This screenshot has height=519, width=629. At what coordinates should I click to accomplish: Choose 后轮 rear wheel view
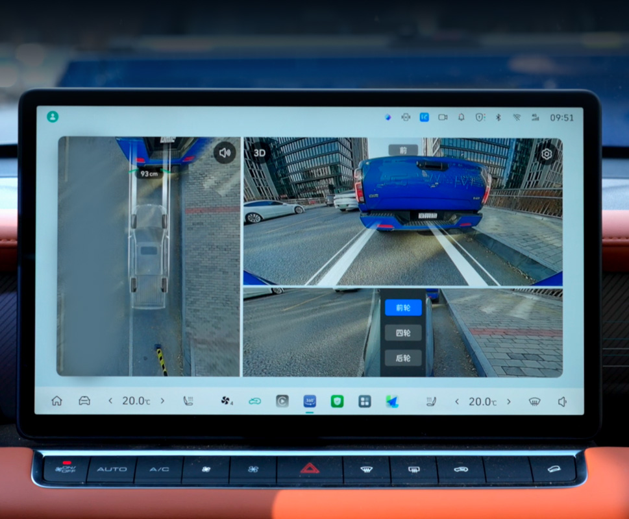point(402,357)
